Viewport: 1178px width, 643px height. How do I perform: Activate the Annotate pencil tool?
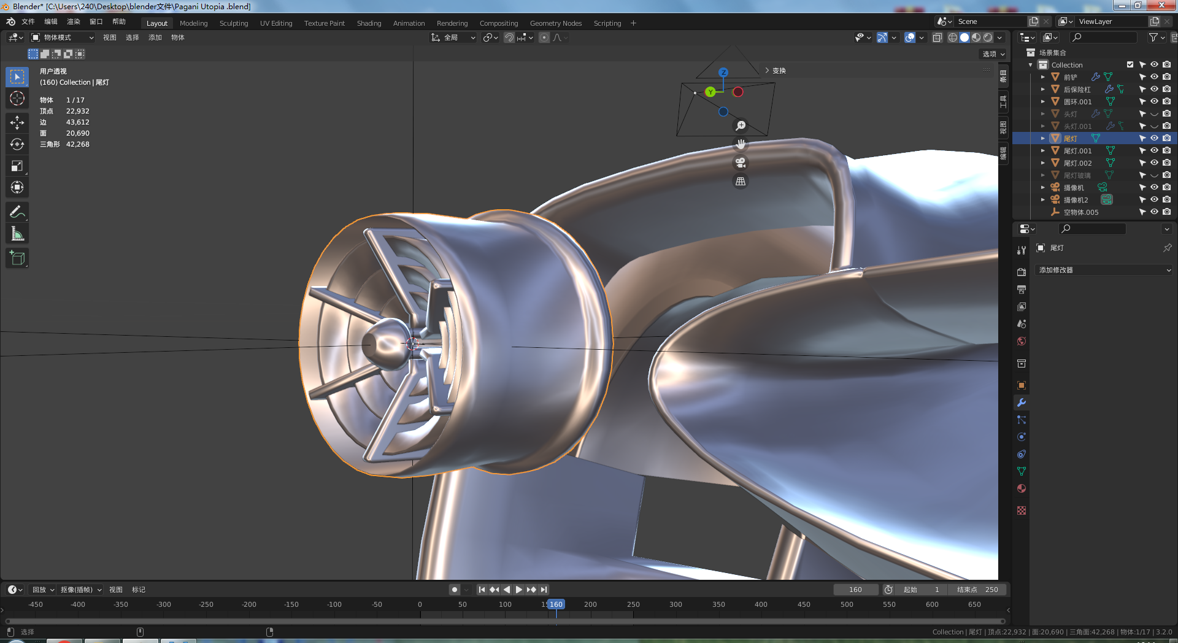(17, 212)
